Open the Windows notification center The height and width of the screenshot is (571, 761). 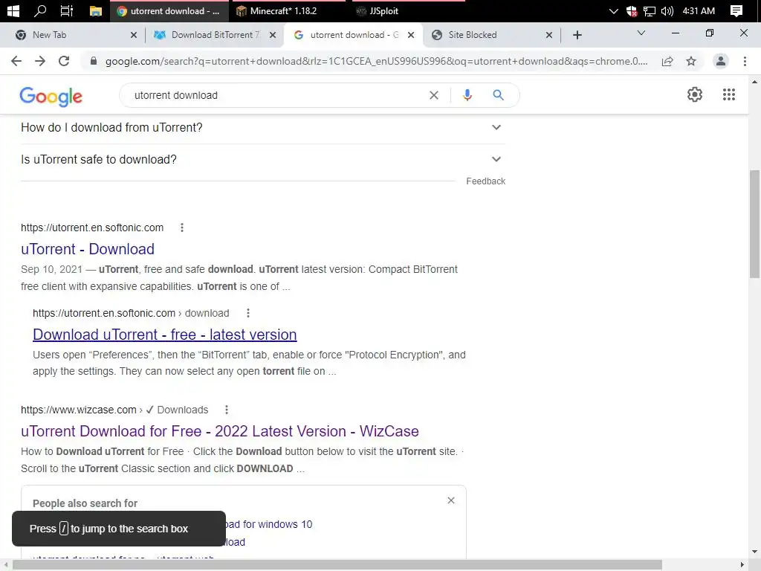click(736, 11)
